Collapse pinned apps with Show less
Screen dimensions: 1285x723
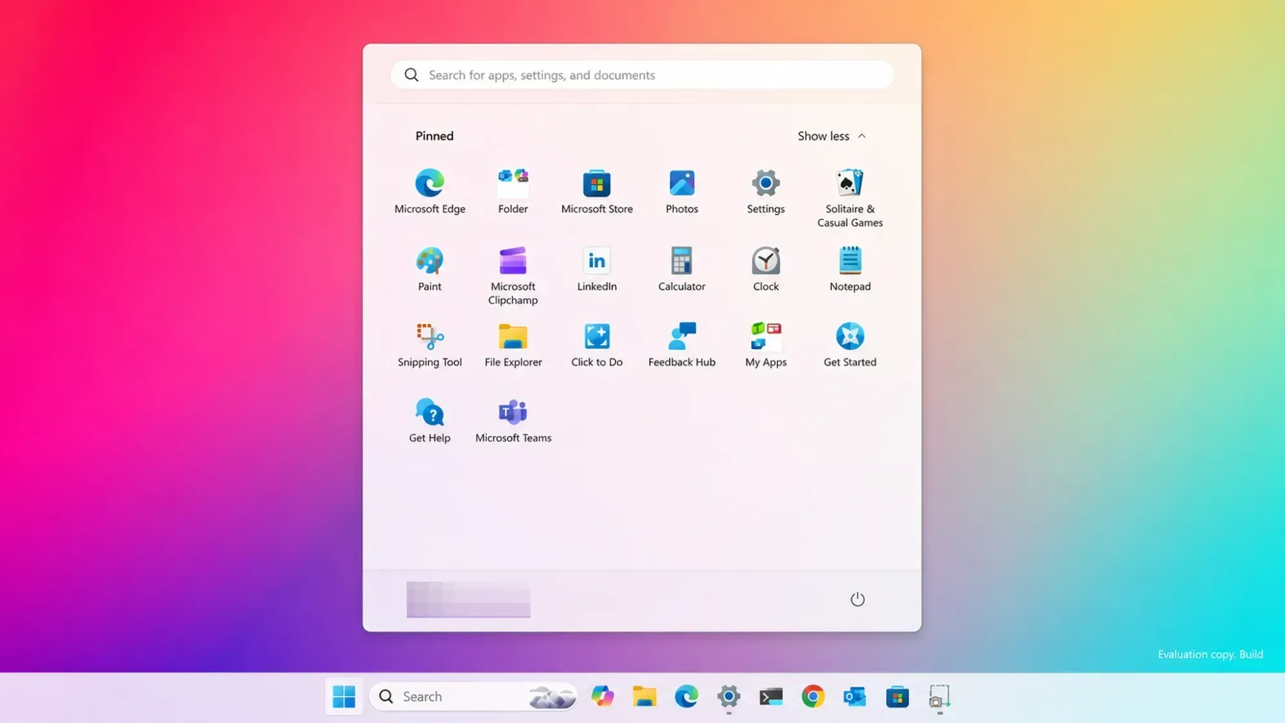click(832, 136)
